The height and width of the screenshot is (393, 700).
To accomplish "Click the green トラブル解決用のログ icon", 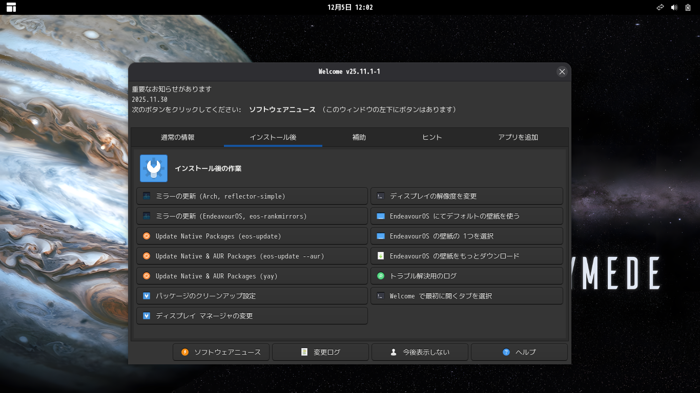I will click(381, 276).
